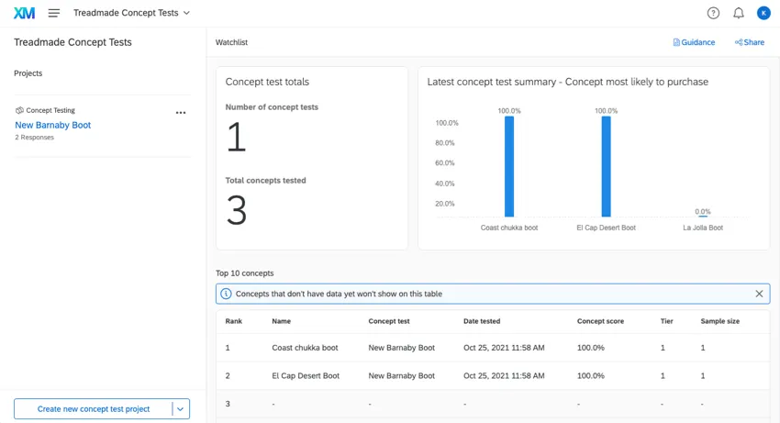780x423 pixels.
Task: Expand the create project dropdown arrow
Action: (181, 409)
